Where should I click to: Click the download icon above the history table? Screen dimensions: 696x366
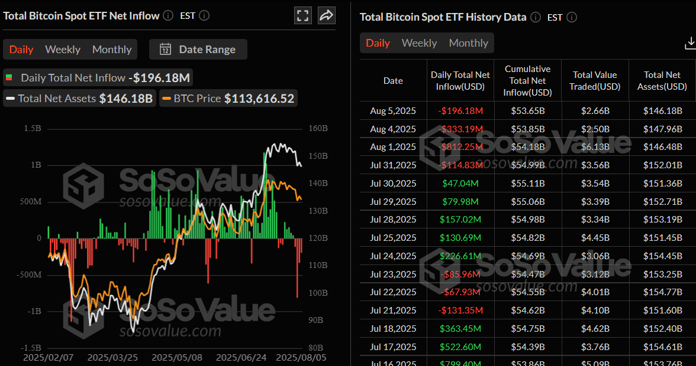690,43
